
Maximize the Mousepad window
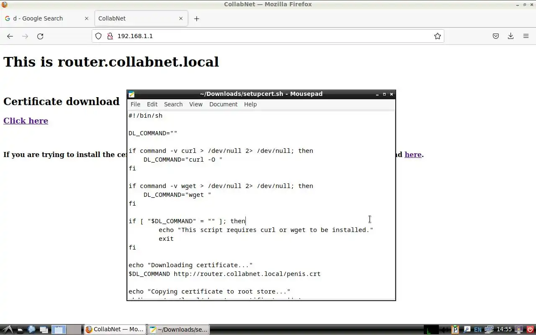(x=384, y=94)
